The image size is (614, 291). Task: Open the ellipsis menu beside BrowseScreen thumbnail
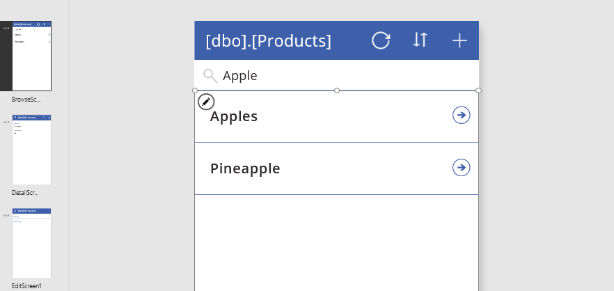coord(6,29)
